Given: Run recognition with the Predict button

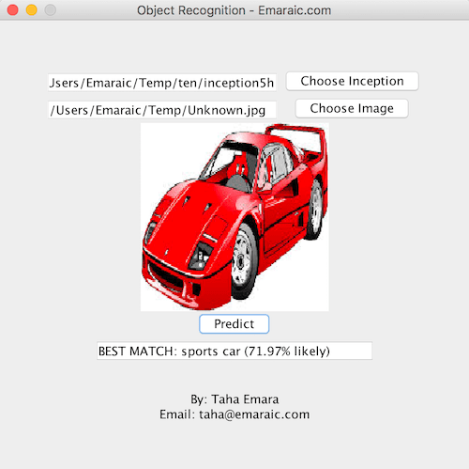Looking at the screenshot, I should (234, 323).
